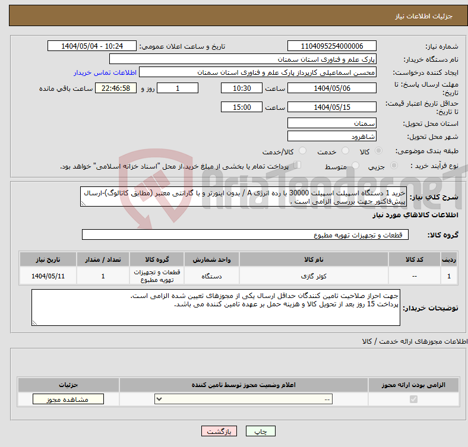468x447 pixels.
Task: Toggle the Islamic treasury payment checkbox
Action: click(x=297, y=165)
